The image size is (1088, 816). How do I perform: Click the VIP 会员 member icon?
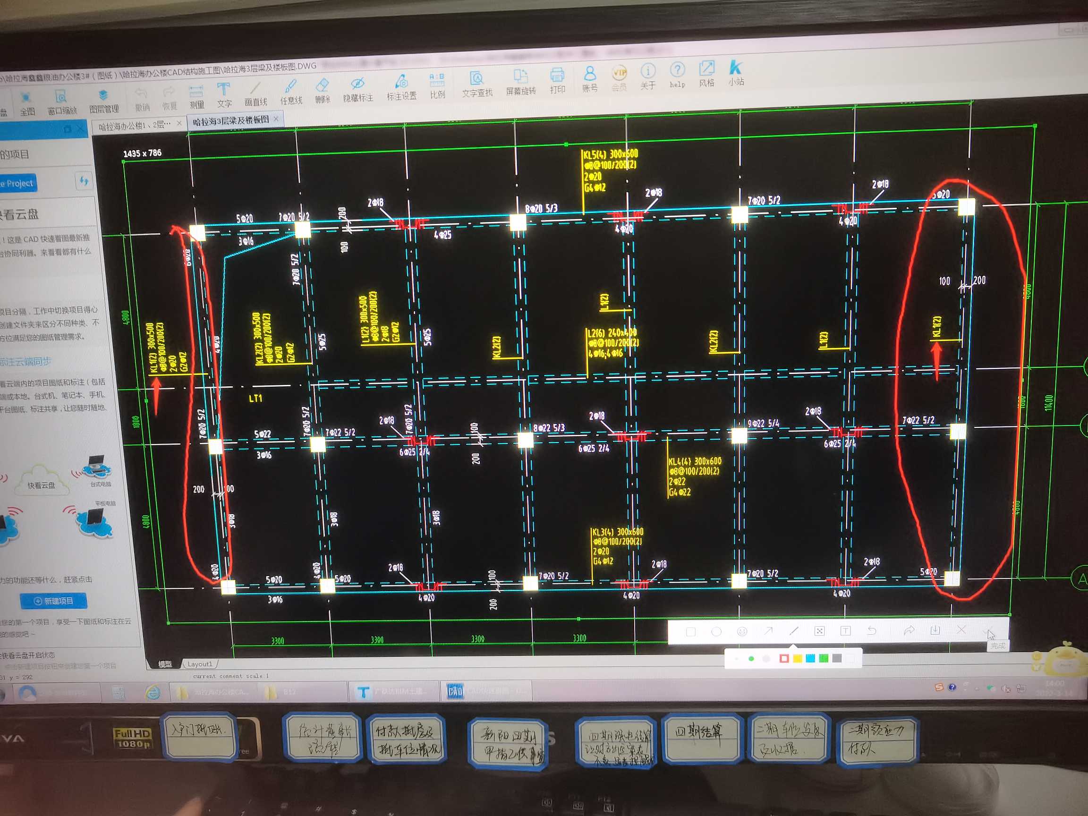[619, 78]
